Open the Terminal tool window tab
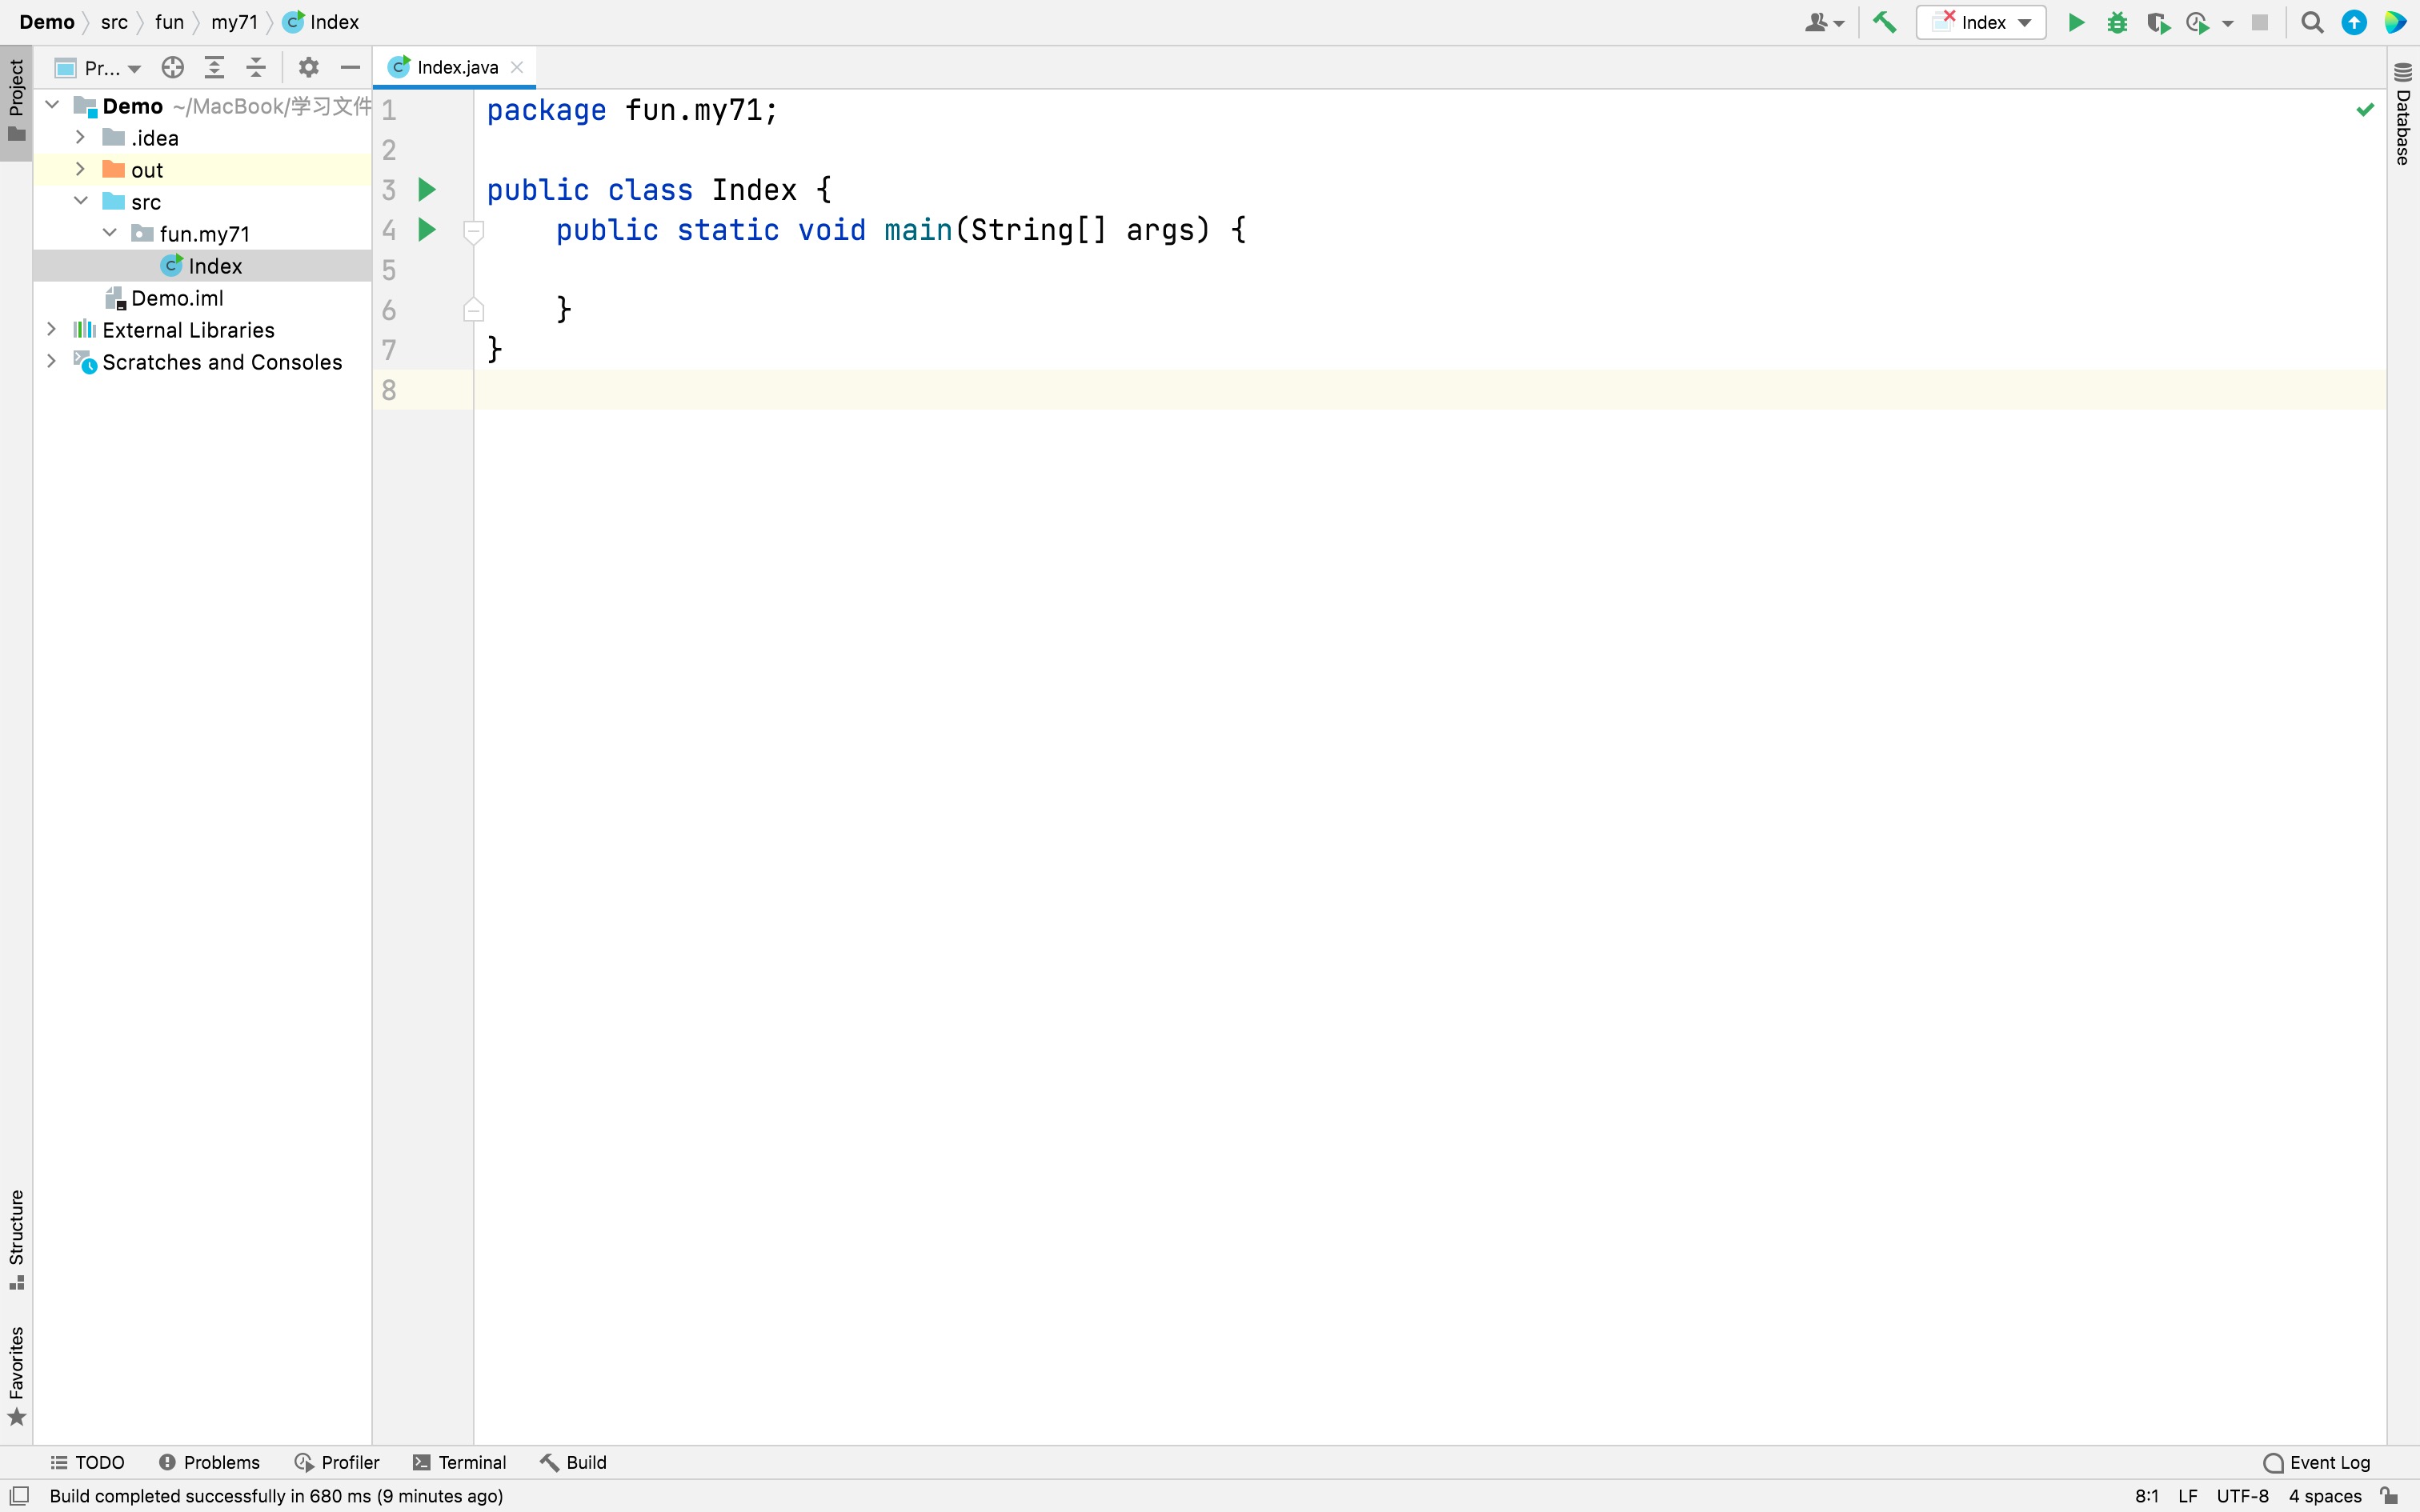 (x=460, y=1462)
